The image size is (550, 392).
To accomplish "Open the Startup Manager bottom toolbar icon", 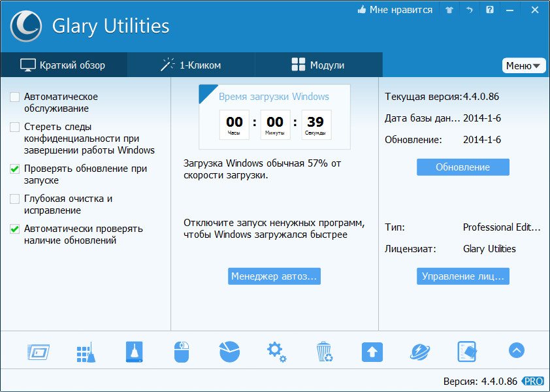I will pos(39,351).
